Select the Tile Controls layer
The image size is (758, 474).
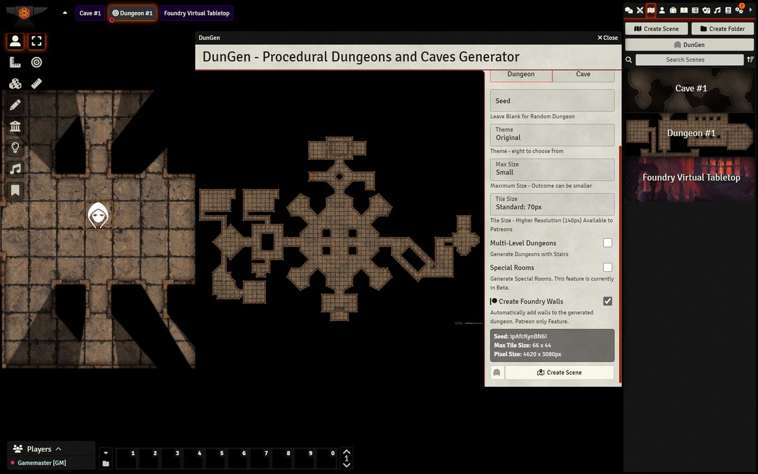16,83
